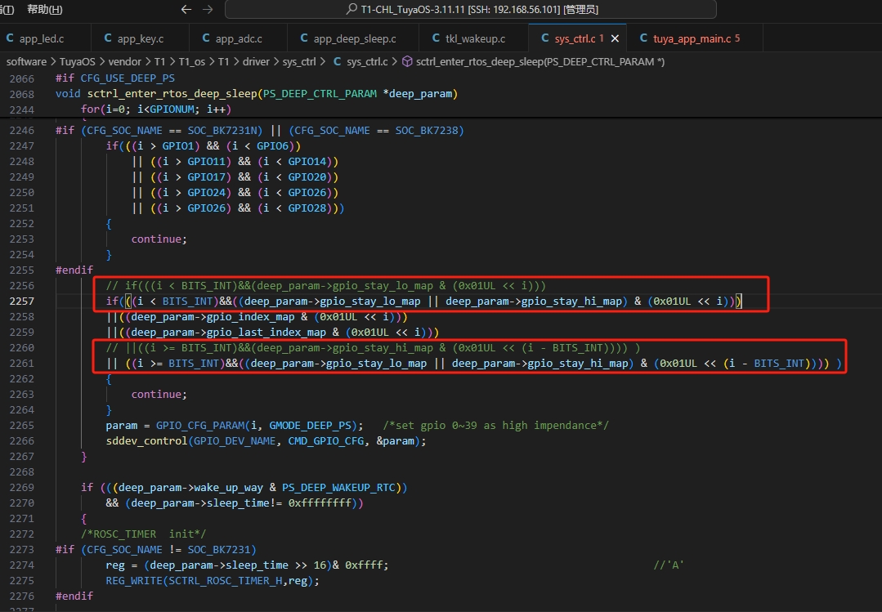The width and height of the screenshot is (882, 612).
Task: Click GPIO6 on line 2247
Action: click(x=273, y=146)
